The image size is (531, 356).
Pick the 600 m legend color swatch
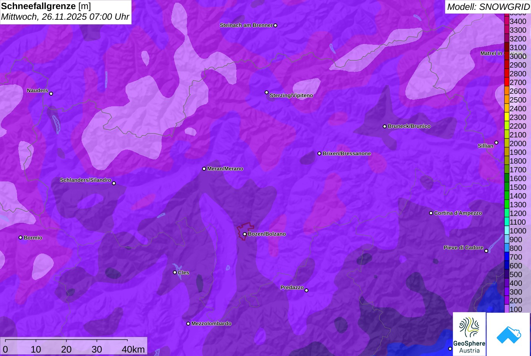tap(507, 266)
